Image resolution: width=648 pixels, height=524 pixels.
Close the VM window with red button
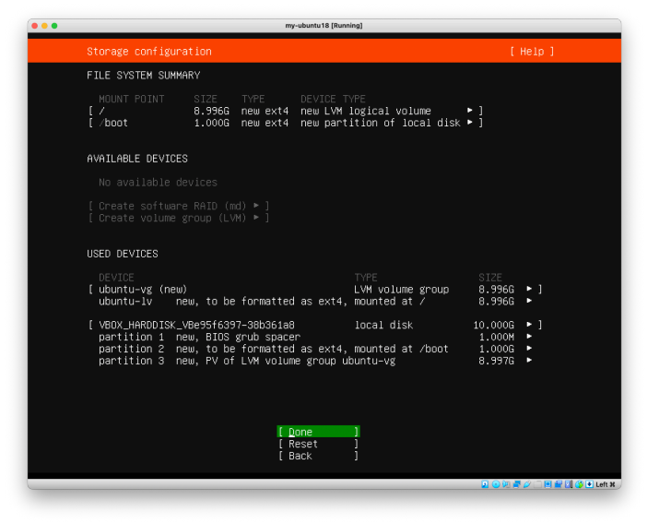tap(35, 26)
